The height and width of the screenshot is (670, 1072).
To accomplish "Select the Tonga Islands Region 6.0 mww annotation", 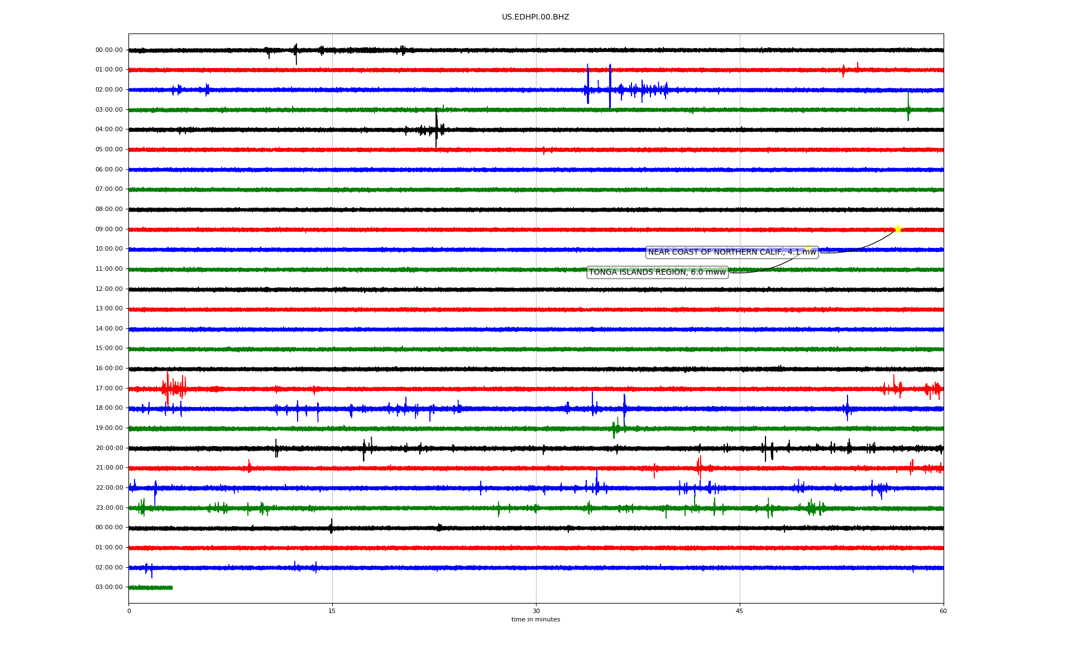I will click(658, 272).
